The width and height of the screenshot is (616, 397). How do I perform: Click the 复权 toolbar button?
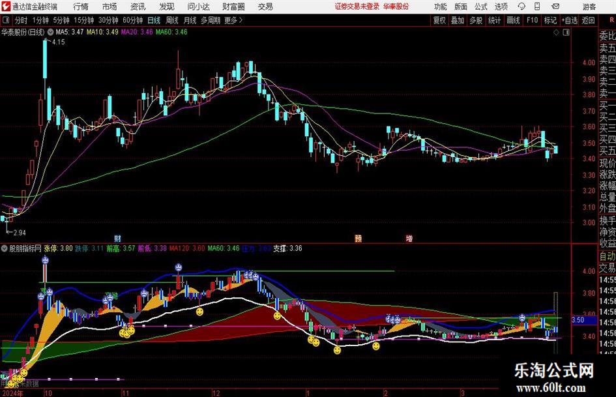pos(439,20)
